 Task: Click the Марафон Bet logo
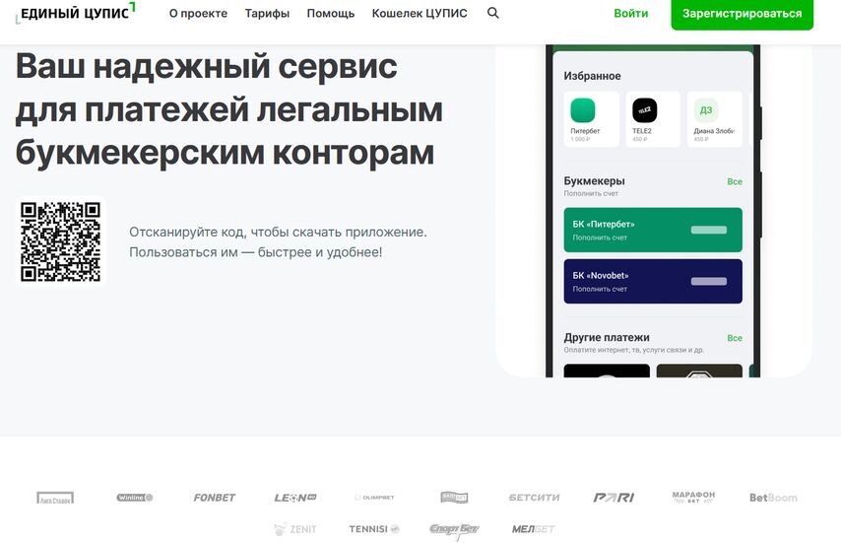pyautogui.click(x=693, y=497)
